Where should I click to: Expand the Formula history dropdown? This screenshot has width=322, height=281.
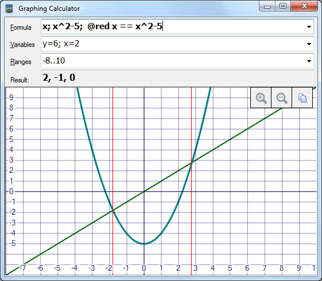coord(309,27)
